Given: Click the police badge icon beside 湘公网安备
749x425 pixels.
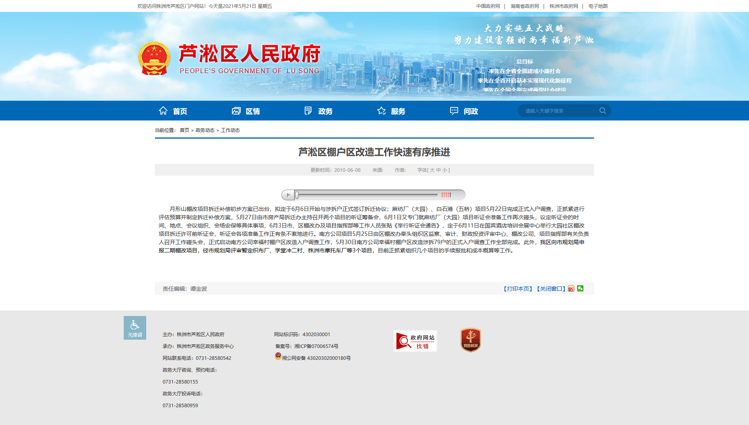Looking at the screenshot, I should tap(278, 356).
